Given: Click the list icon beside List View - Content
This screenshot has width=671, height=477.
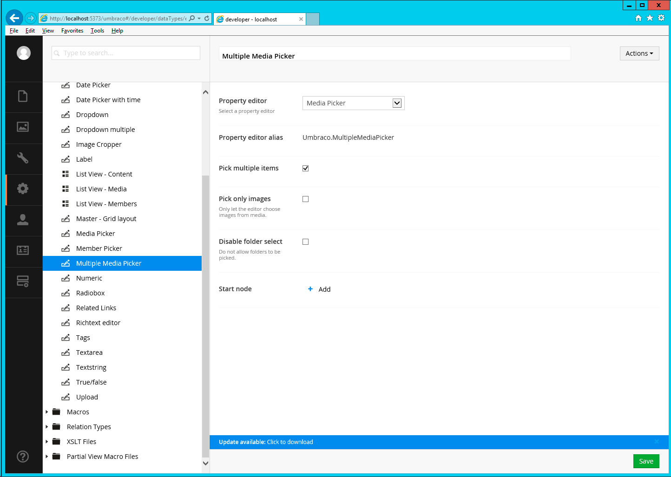Looking at the screenshot, I should [66, 174].
